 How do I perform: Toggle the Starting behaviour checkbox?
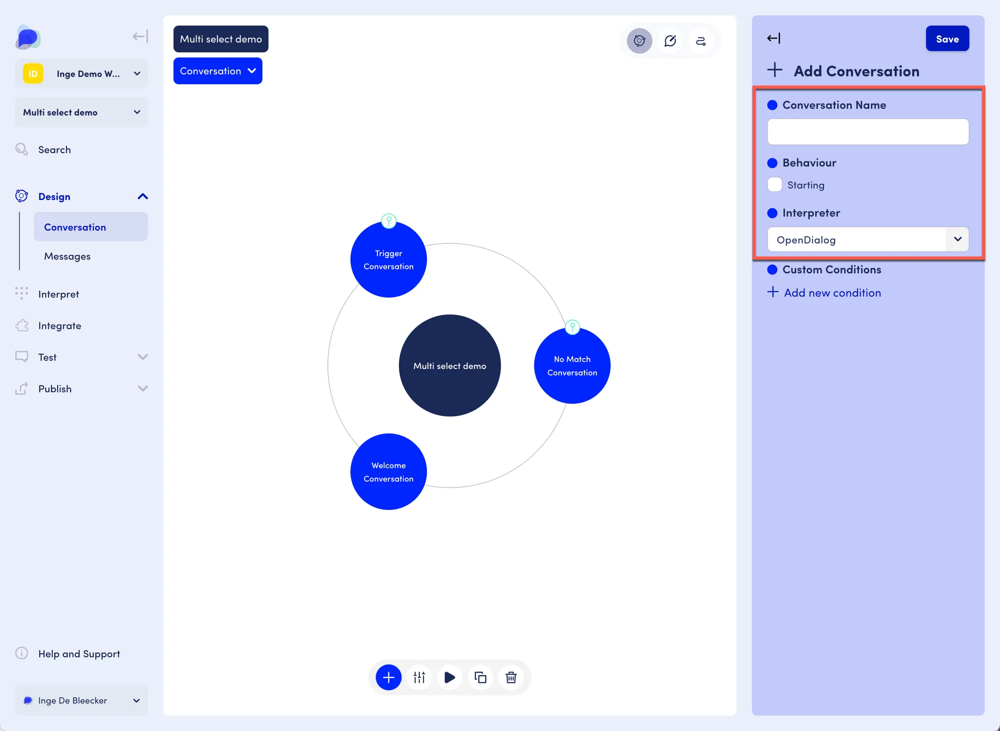coord(774,184)
